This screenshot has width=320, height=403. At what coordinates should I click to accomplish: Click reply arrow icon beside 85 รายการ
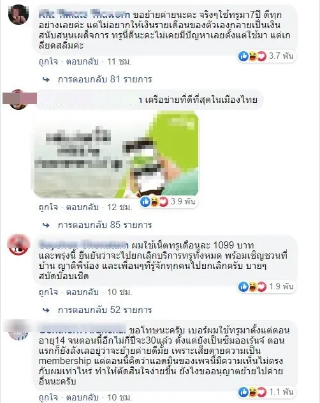coord(46,225)
